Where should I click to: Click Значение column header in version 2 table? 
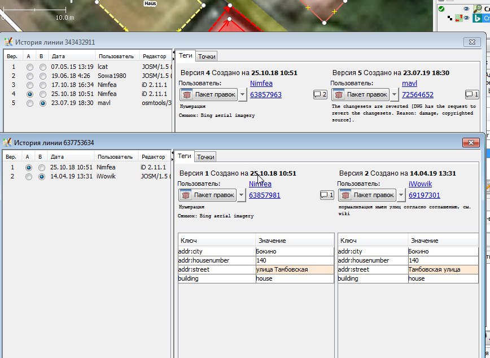coord(443,241)
